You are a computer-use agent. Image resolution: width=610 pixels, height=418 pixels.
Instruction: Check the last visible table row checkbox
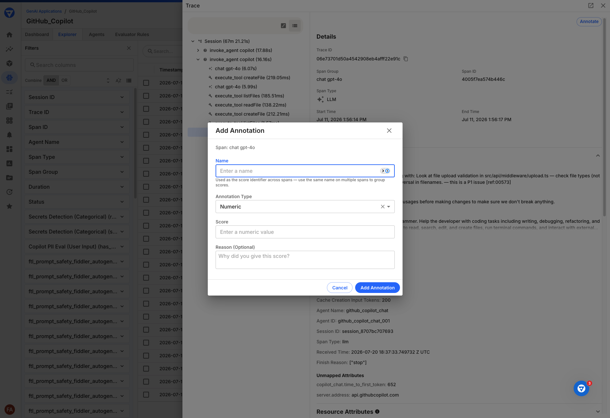(x=146, y=395)
